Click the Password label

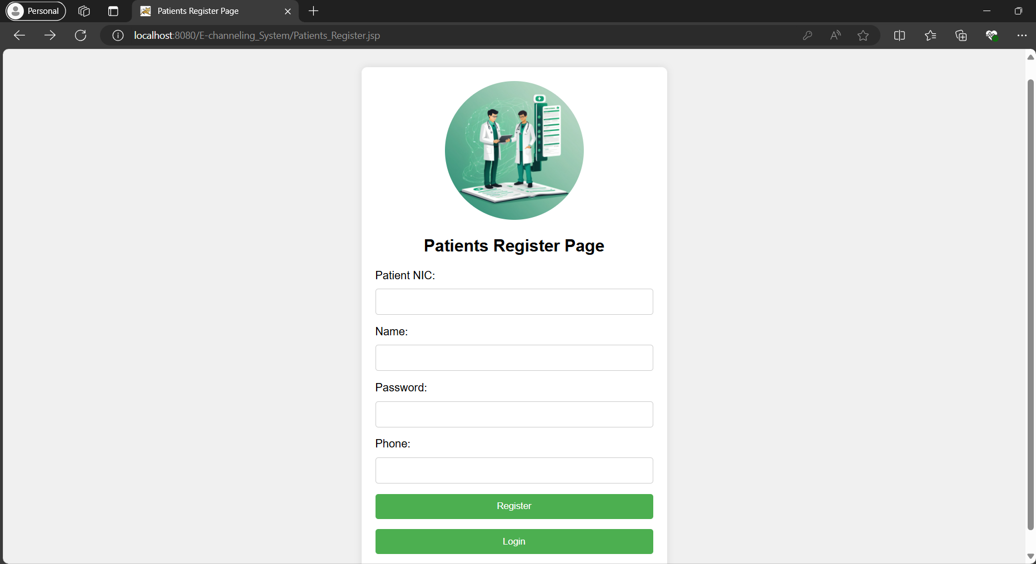[x=401, y=387]
